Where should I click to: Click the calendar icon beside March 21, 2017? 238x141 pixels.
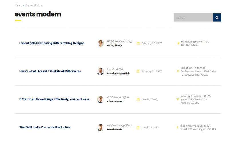coord(138,128)
